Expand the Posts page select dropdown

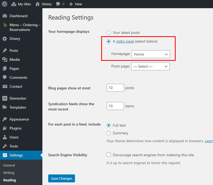[x=150, y=66]
